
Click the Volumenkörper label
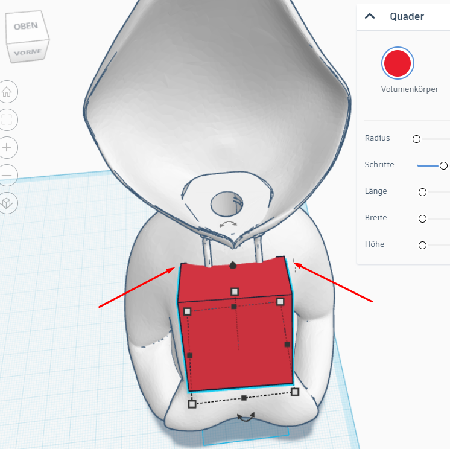tap(410, 89)
